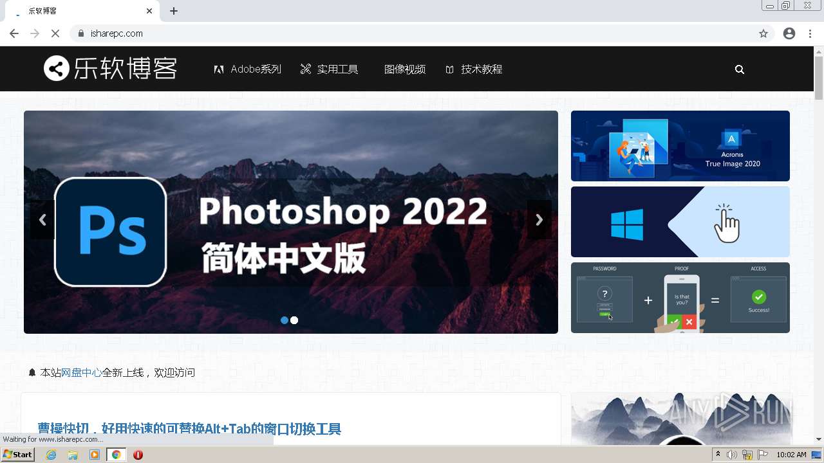The height and width of the screenshot is (463, 824).
Task: Click the red Opera taskbar icon
Action: click(x=138, y=455)
